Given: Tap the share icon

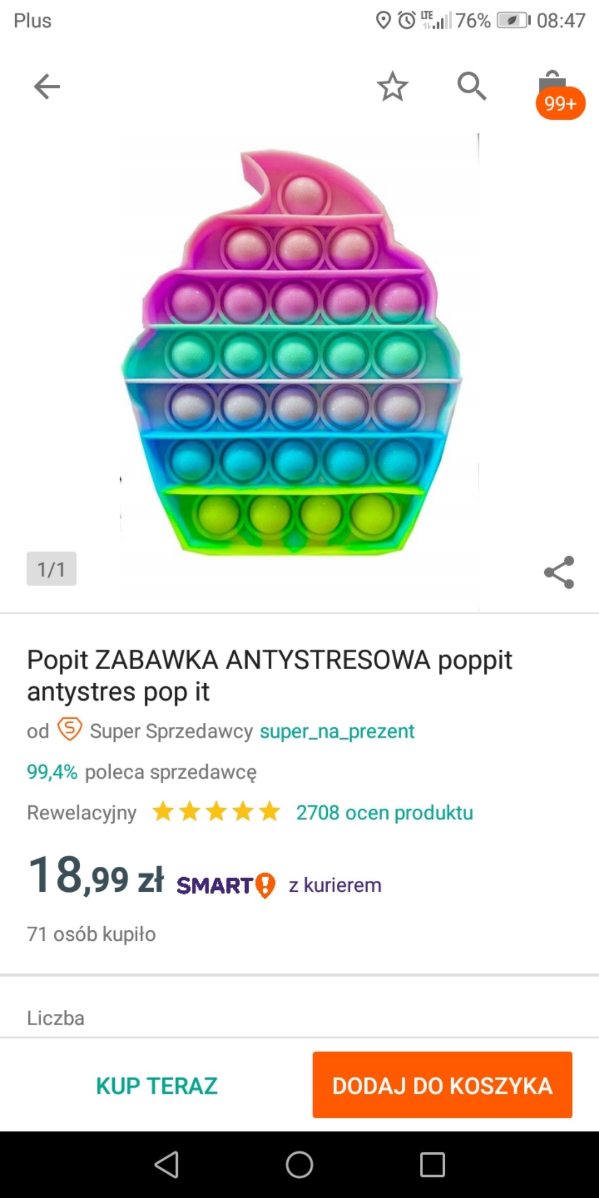Looking at the screenshot, I should point(559,572).
